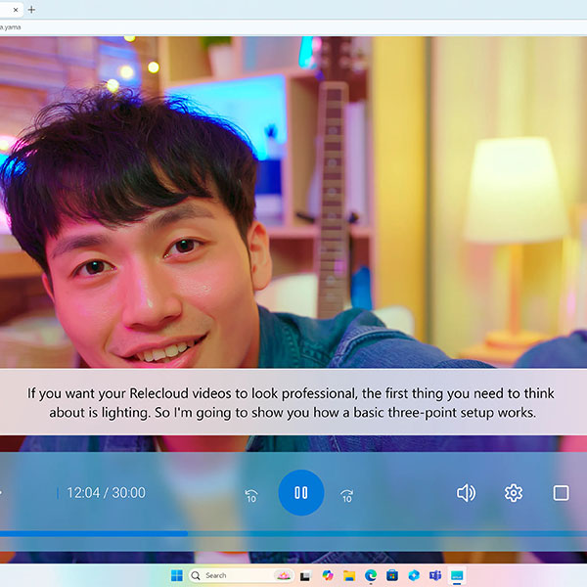Click the video progress bar
Image resolution: width=587 pixels, height=587 pixels.
293,533
